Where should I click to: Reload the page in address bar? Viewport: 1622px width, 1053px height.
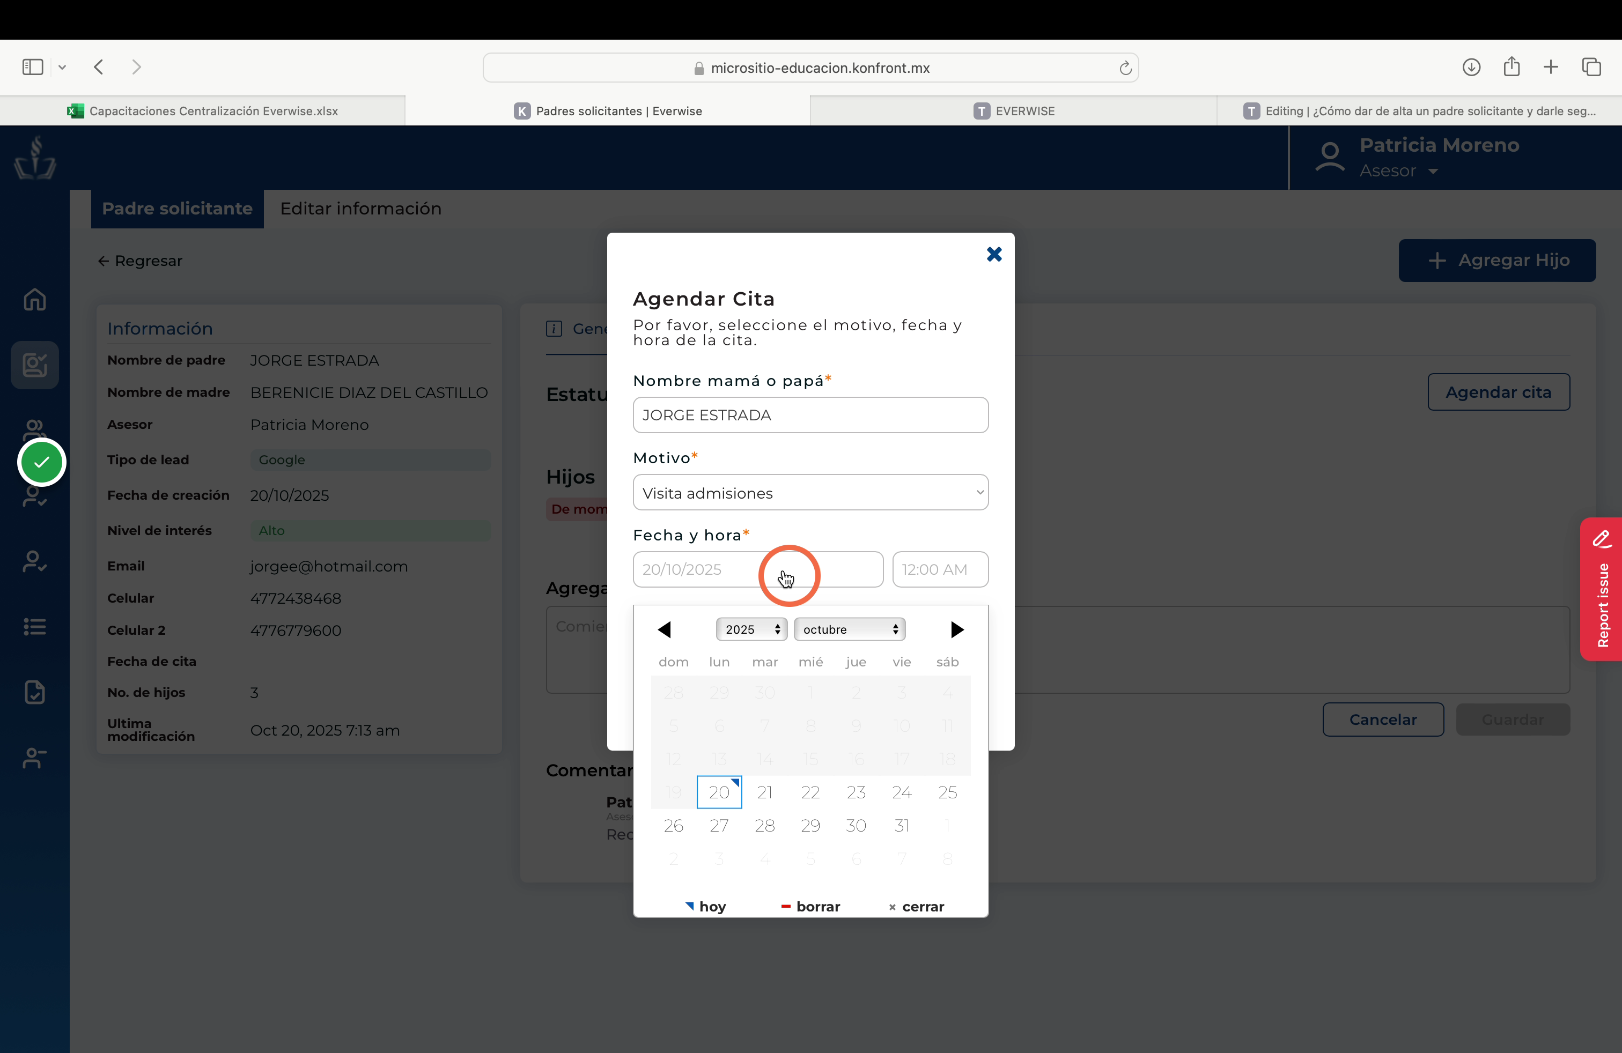(1125, 68)
